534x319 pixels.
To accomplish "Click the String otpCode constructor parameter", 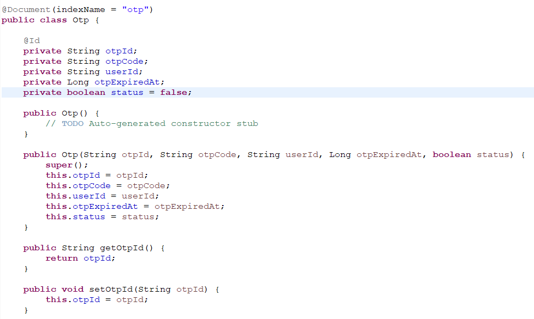I will (x=198, y=155).
